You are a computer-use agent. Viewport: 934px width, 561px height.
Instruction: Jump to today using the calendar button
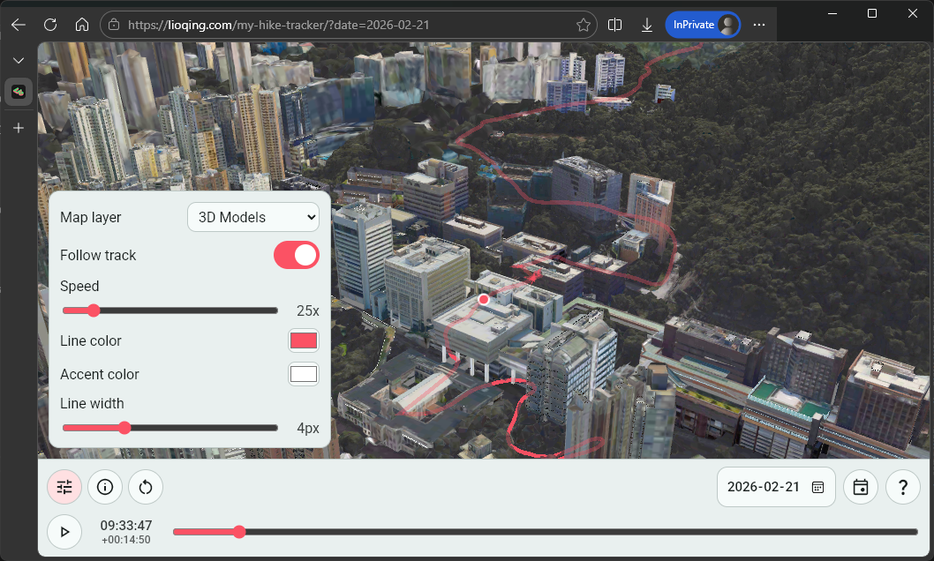[860, 487]
